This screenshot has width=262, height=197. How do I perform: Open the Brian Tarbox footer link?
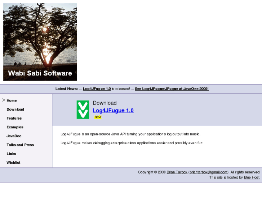point(177,172)
